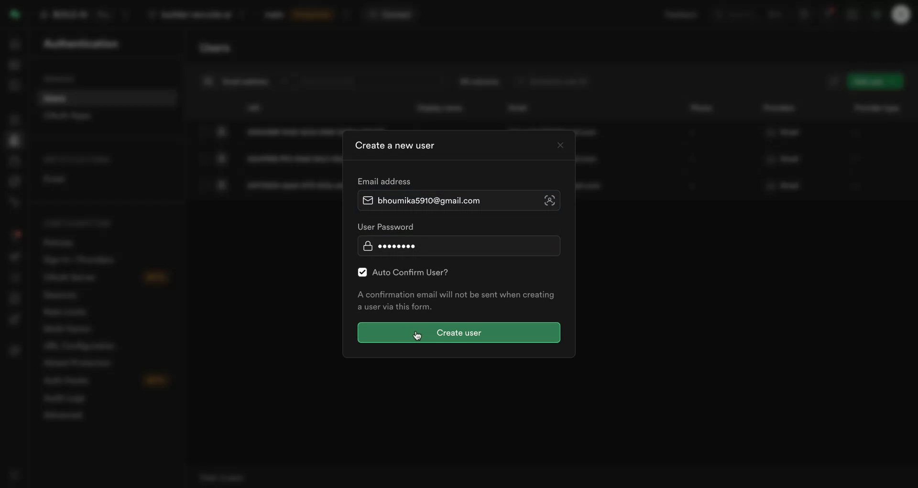Tick the select-all checkbox in the users table header
Screen dimensions: 918x488
[x=205, y=108]
